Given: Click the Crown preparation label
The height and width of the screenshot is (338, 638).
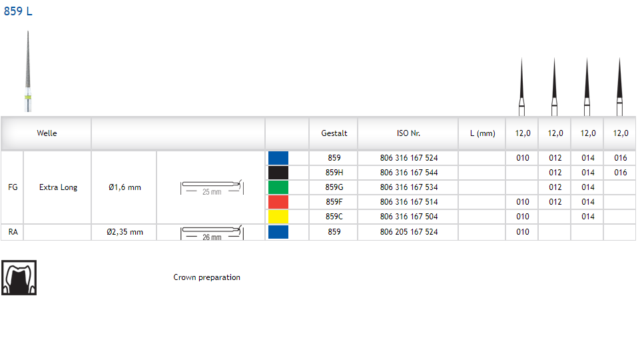Looking at the screenshot, I should click(x=206, y=277).
